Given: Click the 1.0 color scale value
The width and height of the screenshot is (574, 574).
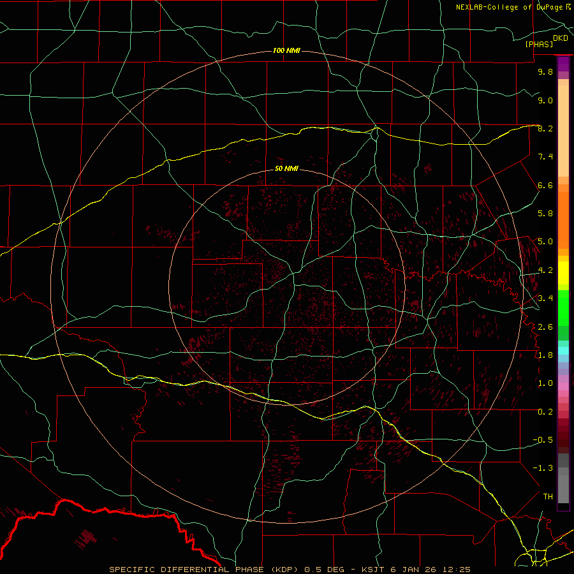Looking at the screenshot, I should [545, 383].
